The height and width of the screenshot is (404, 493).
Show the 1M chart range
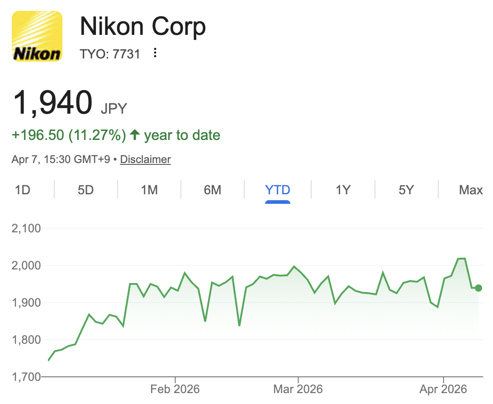point(149,190)
